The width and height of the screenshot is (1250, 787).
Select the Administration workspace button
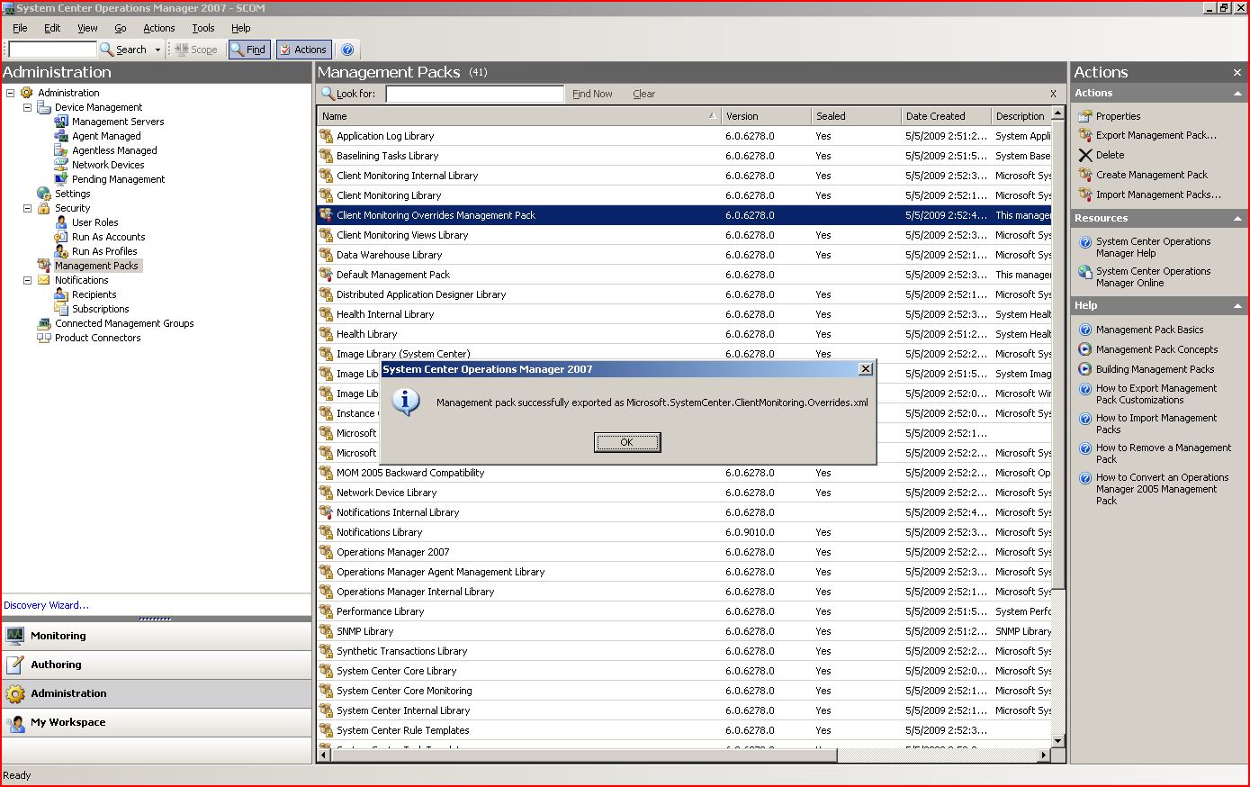tap(157, 693)
